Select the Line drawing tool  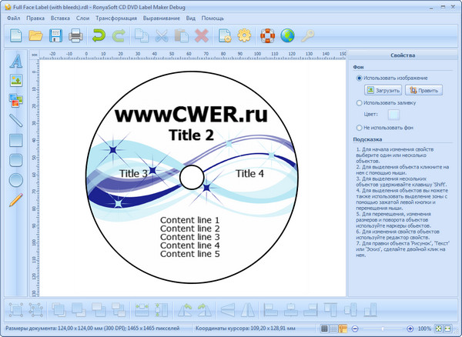point(15,120)
